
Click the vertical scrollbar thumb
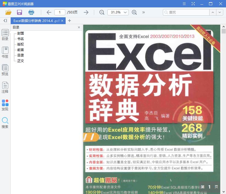click(224, 31)
